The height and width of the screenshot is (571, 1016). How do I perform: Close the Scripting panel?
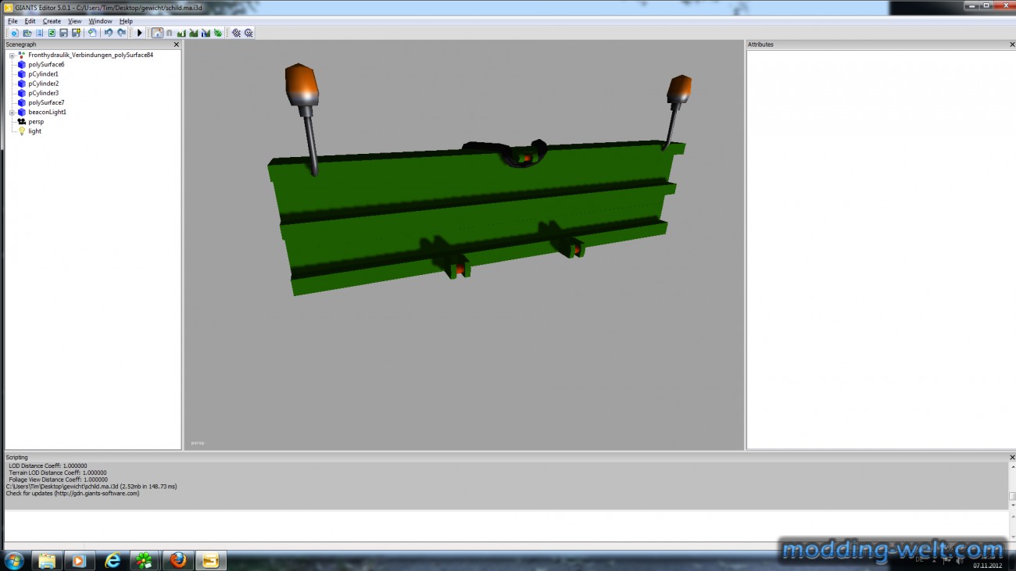(x=1012, y=458)
